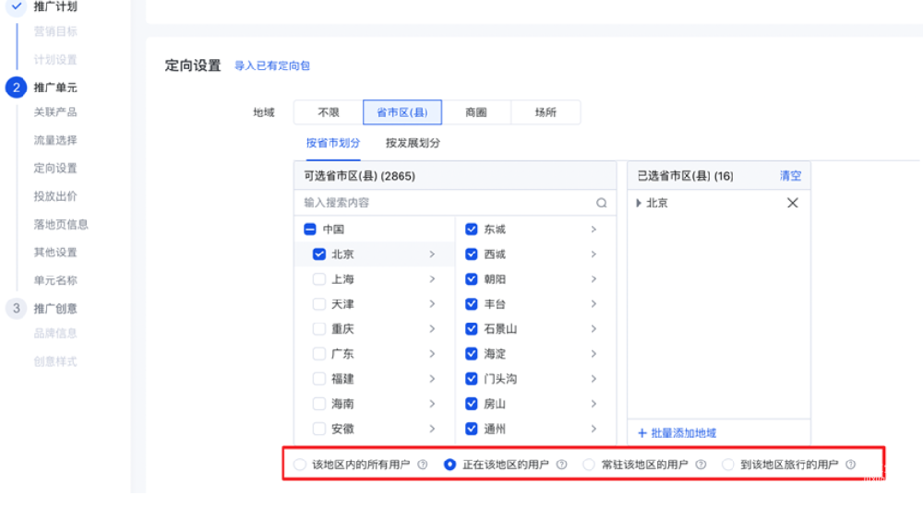Image resolution: width=923 pixels, height=507 pixels.
Task: Expand 海淀 district chevron arrow
Action: 593,354
